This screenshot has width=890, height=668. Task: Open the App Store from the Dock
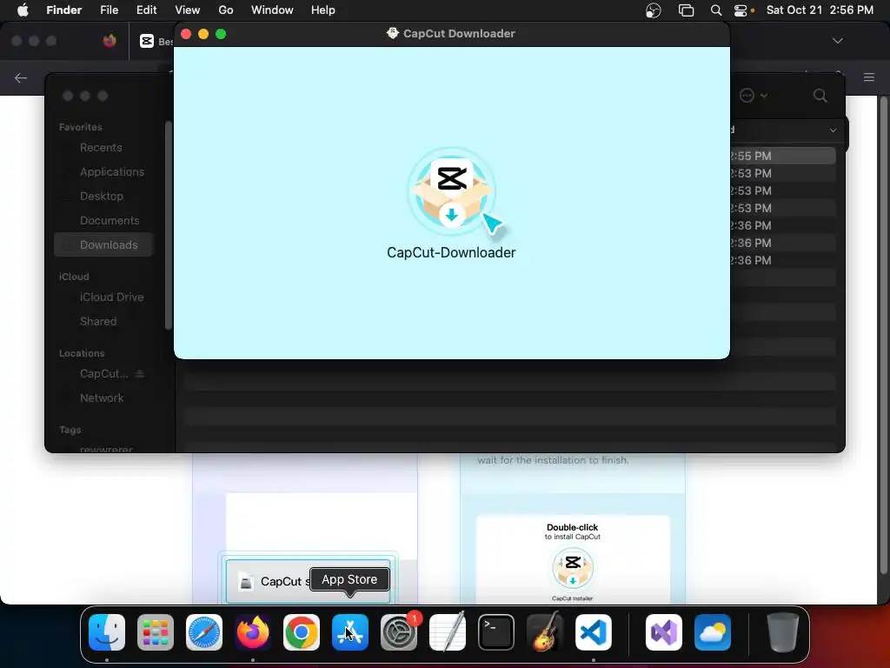(x=350, y=631)
